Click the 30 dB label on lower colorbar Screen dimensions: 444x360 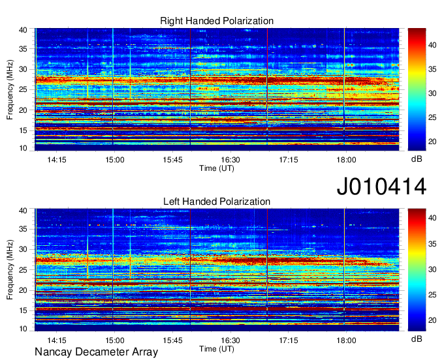tap(432, 269)
